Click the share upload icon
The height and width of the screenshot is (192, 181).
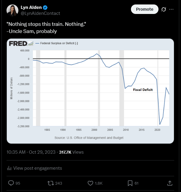click(170, 183)
